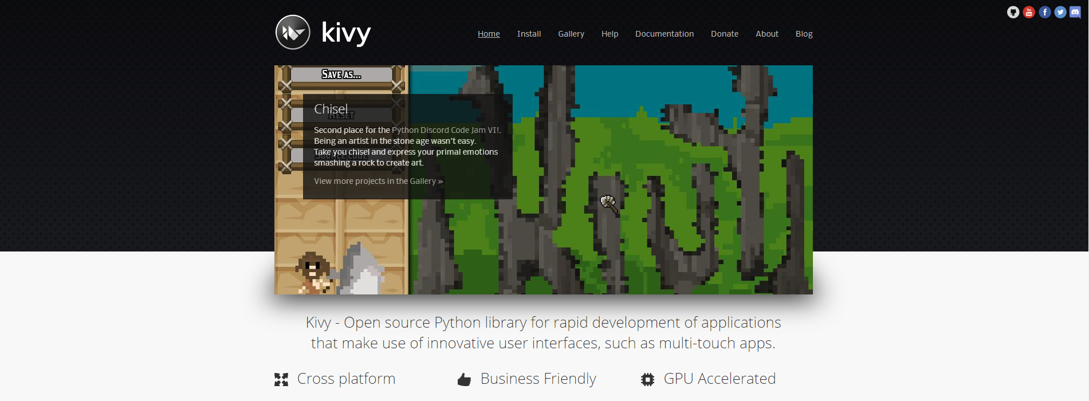The width and height of the screenshot is (1089, 401).
Task: Open the YouTube channel icon
Action: [1029, 12]
